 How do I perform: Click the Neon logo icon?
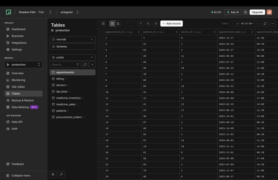9,12
